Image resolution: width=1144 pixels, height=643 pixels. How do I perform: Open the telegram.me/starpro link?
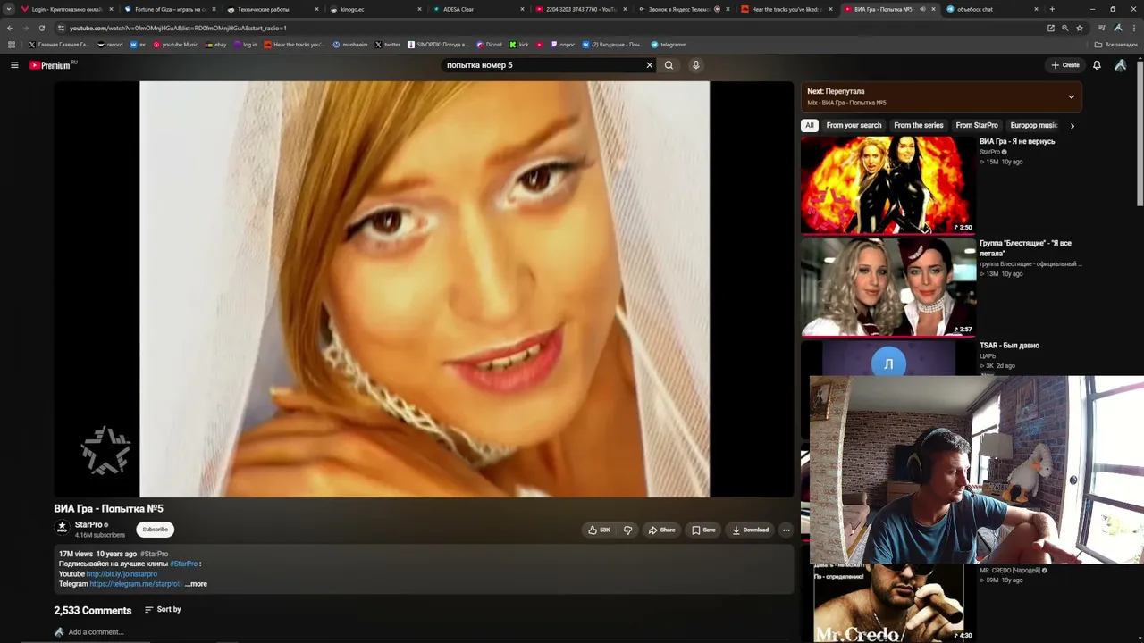pos(136,584)
